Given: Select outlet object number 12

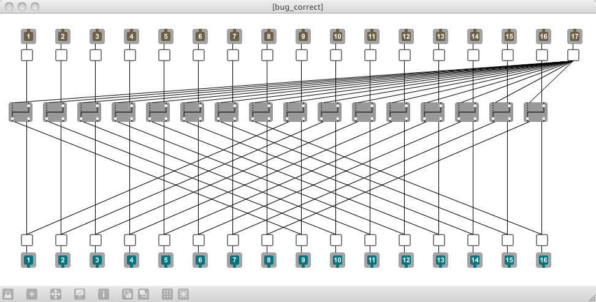Looking at the screenshot, I should (x=406, y=260).
